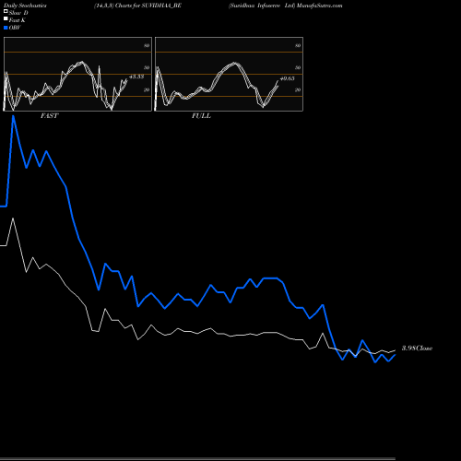Click the 'OBV' legend label
Image resolution: width=461 pixels, height=461 pixels.
(15, 28)
